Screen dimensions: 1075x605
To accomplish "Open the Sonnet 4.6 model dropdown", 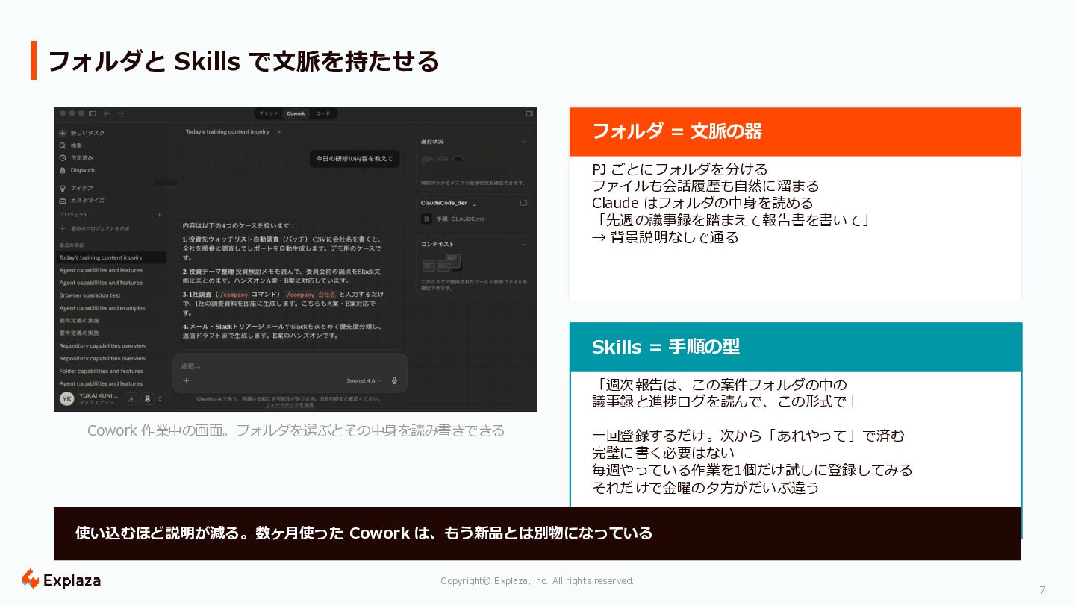I will click(x=364, y=380).
